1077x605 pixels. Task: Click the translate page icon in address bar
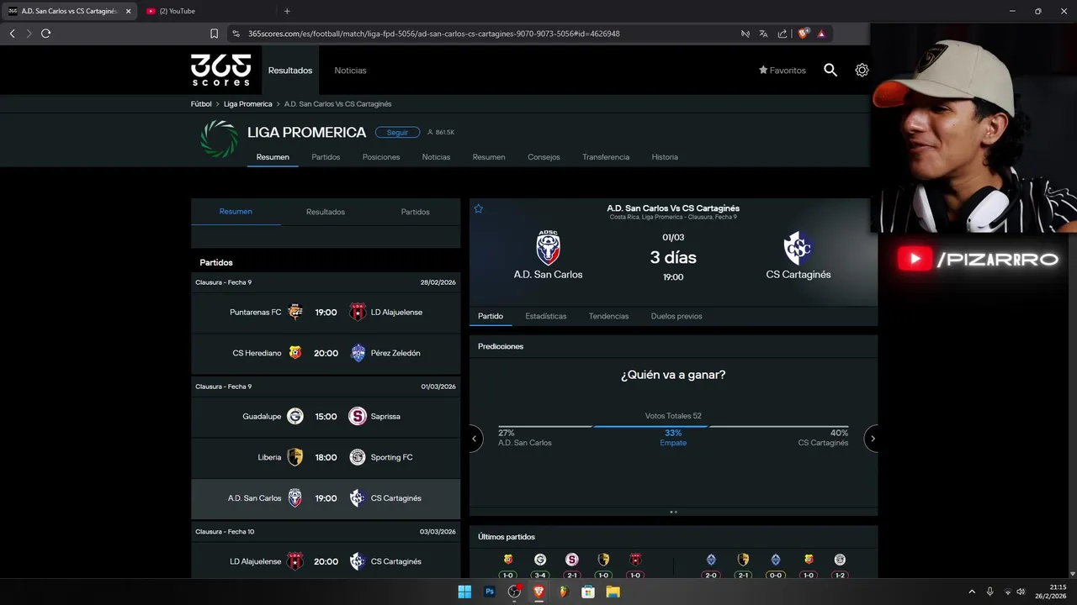tap(763, 34)
